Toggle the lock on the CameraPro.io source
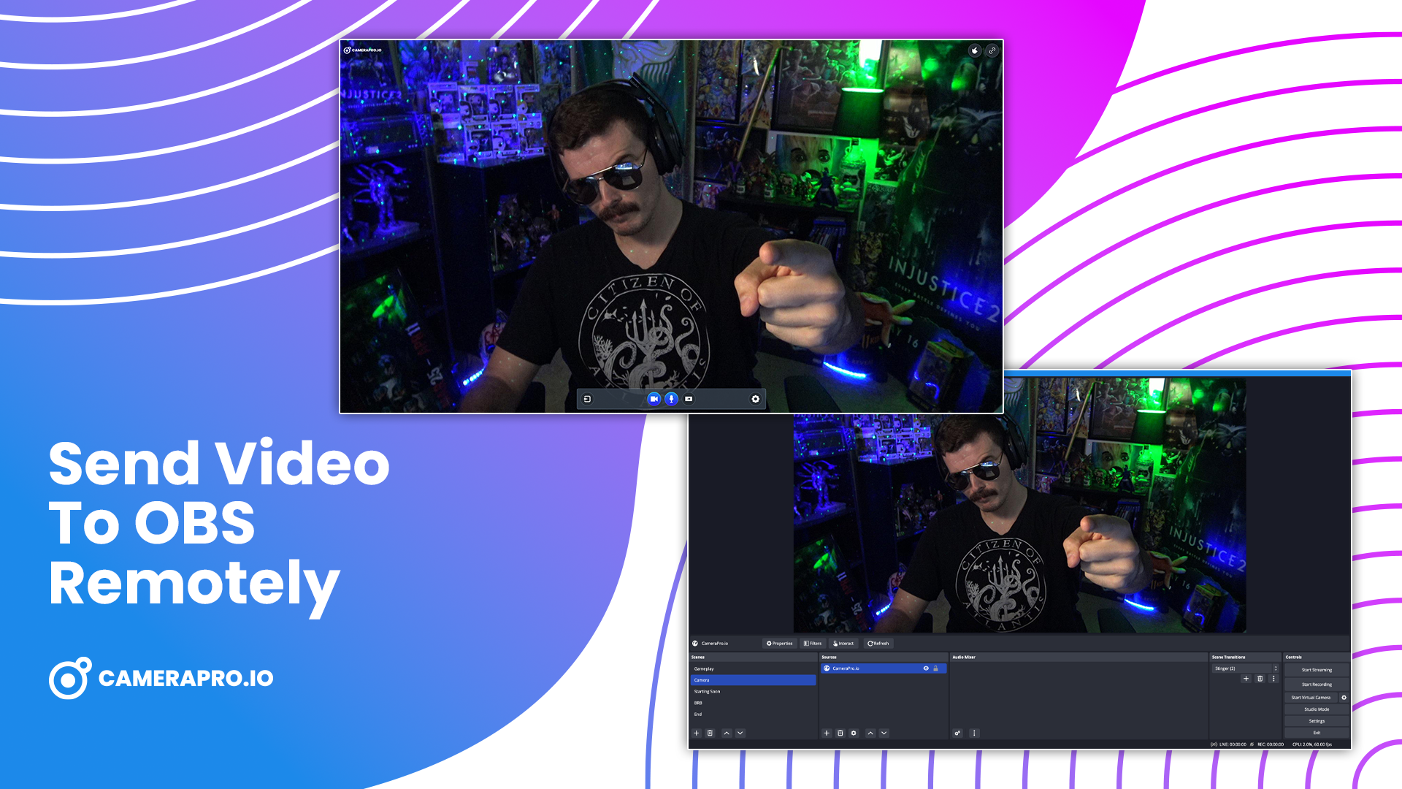The image size is (1402, 789). [x=936, y=668]
